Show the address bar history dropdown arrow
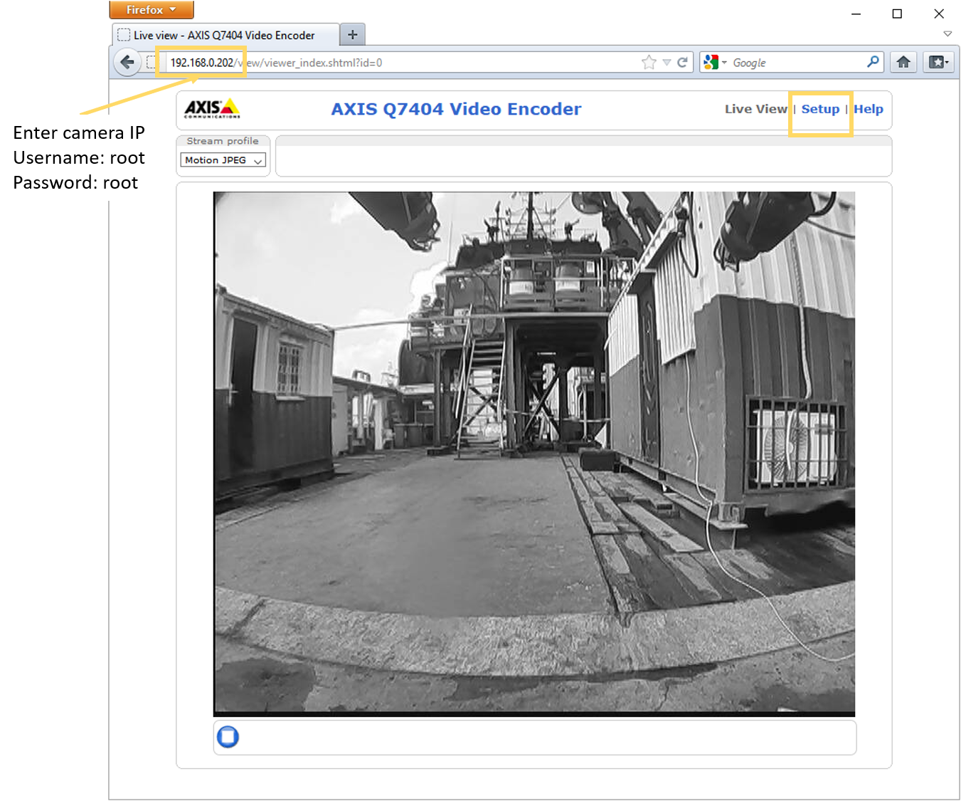This screenshot has width=961, height=801. [x=667, y=63]
